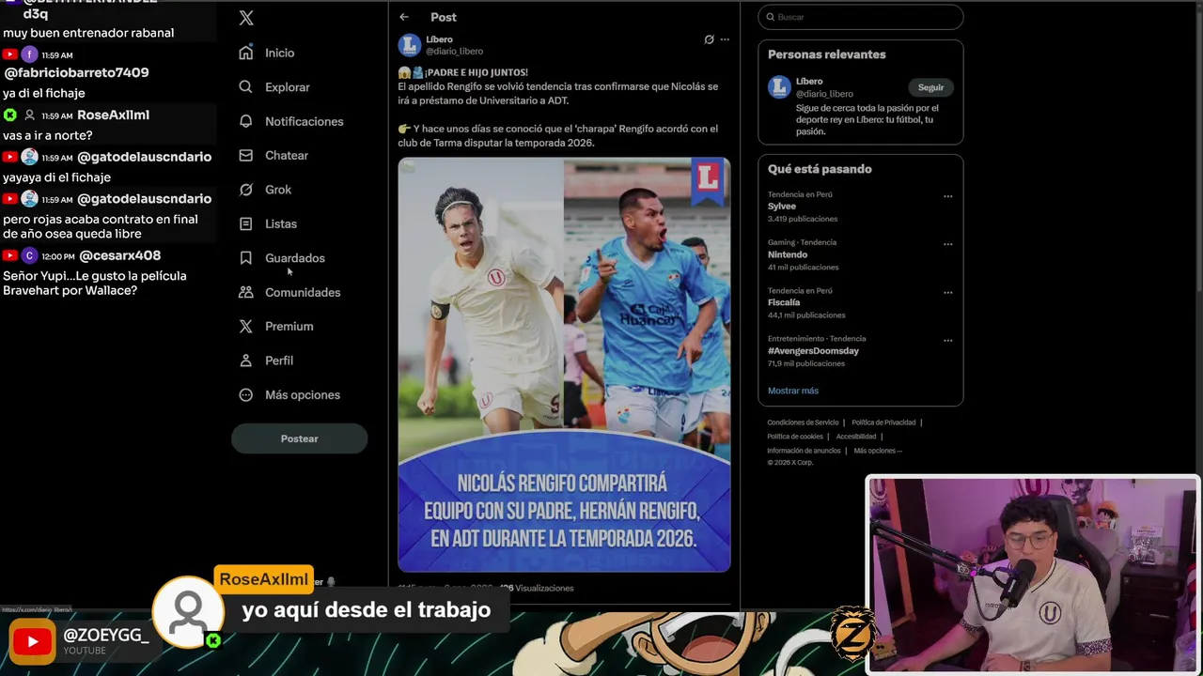The image size is (1203, 676).
Task: Select Inicio in the sidebar
Action: [x=279, y=53]
